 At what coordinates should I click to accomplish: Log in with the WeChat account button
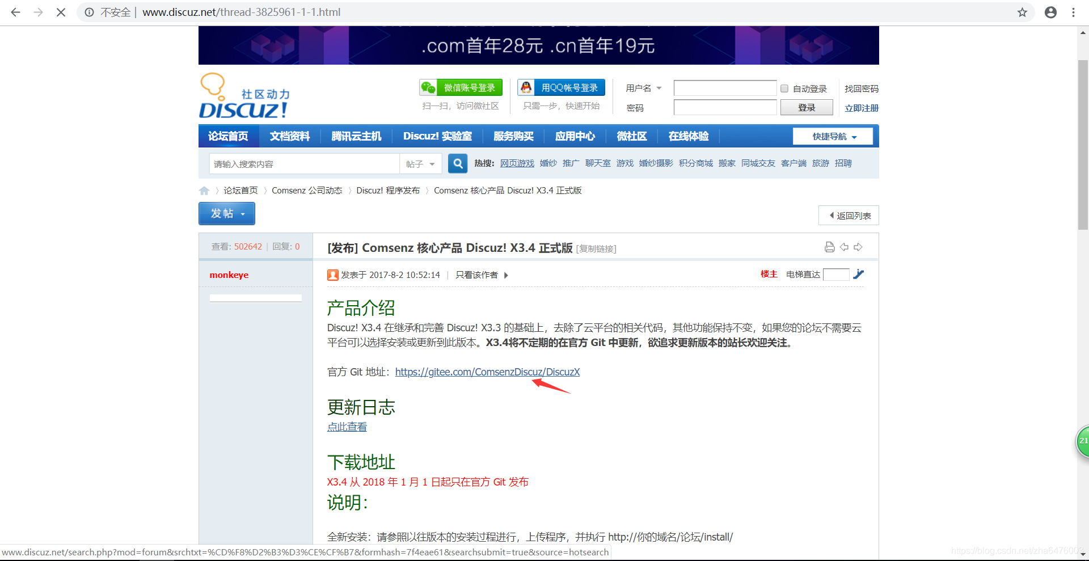461,87
